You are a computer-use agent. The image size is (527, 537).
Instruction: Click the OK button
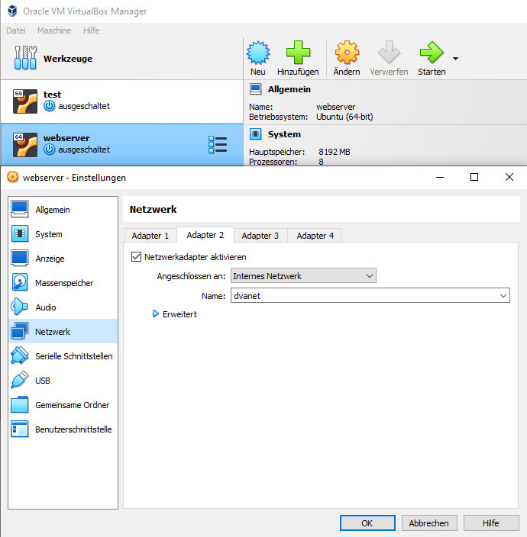tap(367, 523)
